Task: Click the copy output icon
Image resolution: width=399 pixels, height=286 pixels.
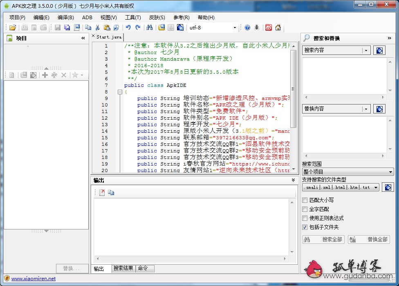Action: point(111,192)
